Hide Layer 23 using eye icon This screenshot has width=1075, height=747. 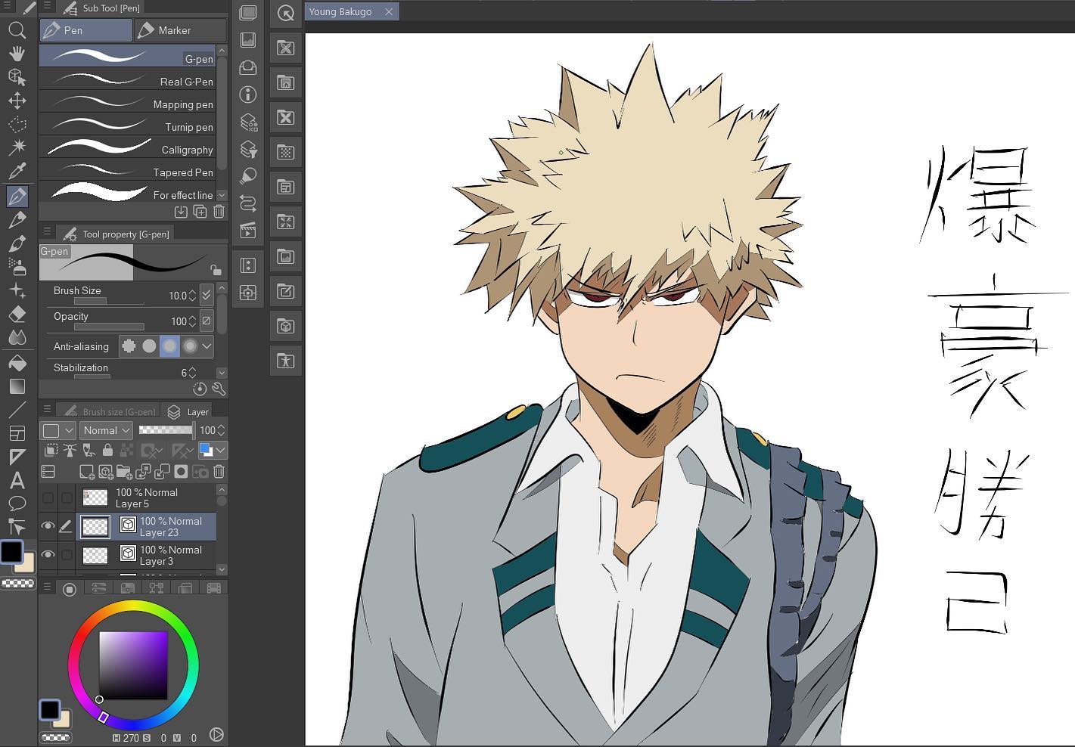pyautogui.click(x=48, y=526)
